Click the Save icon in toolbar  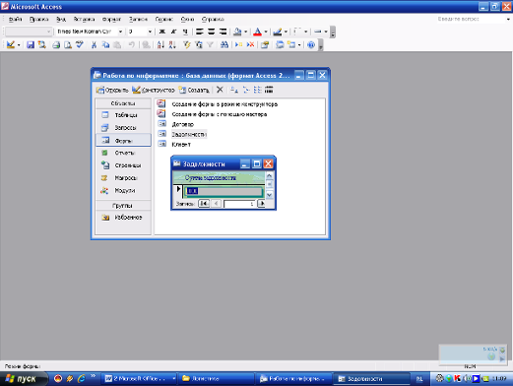31,44
